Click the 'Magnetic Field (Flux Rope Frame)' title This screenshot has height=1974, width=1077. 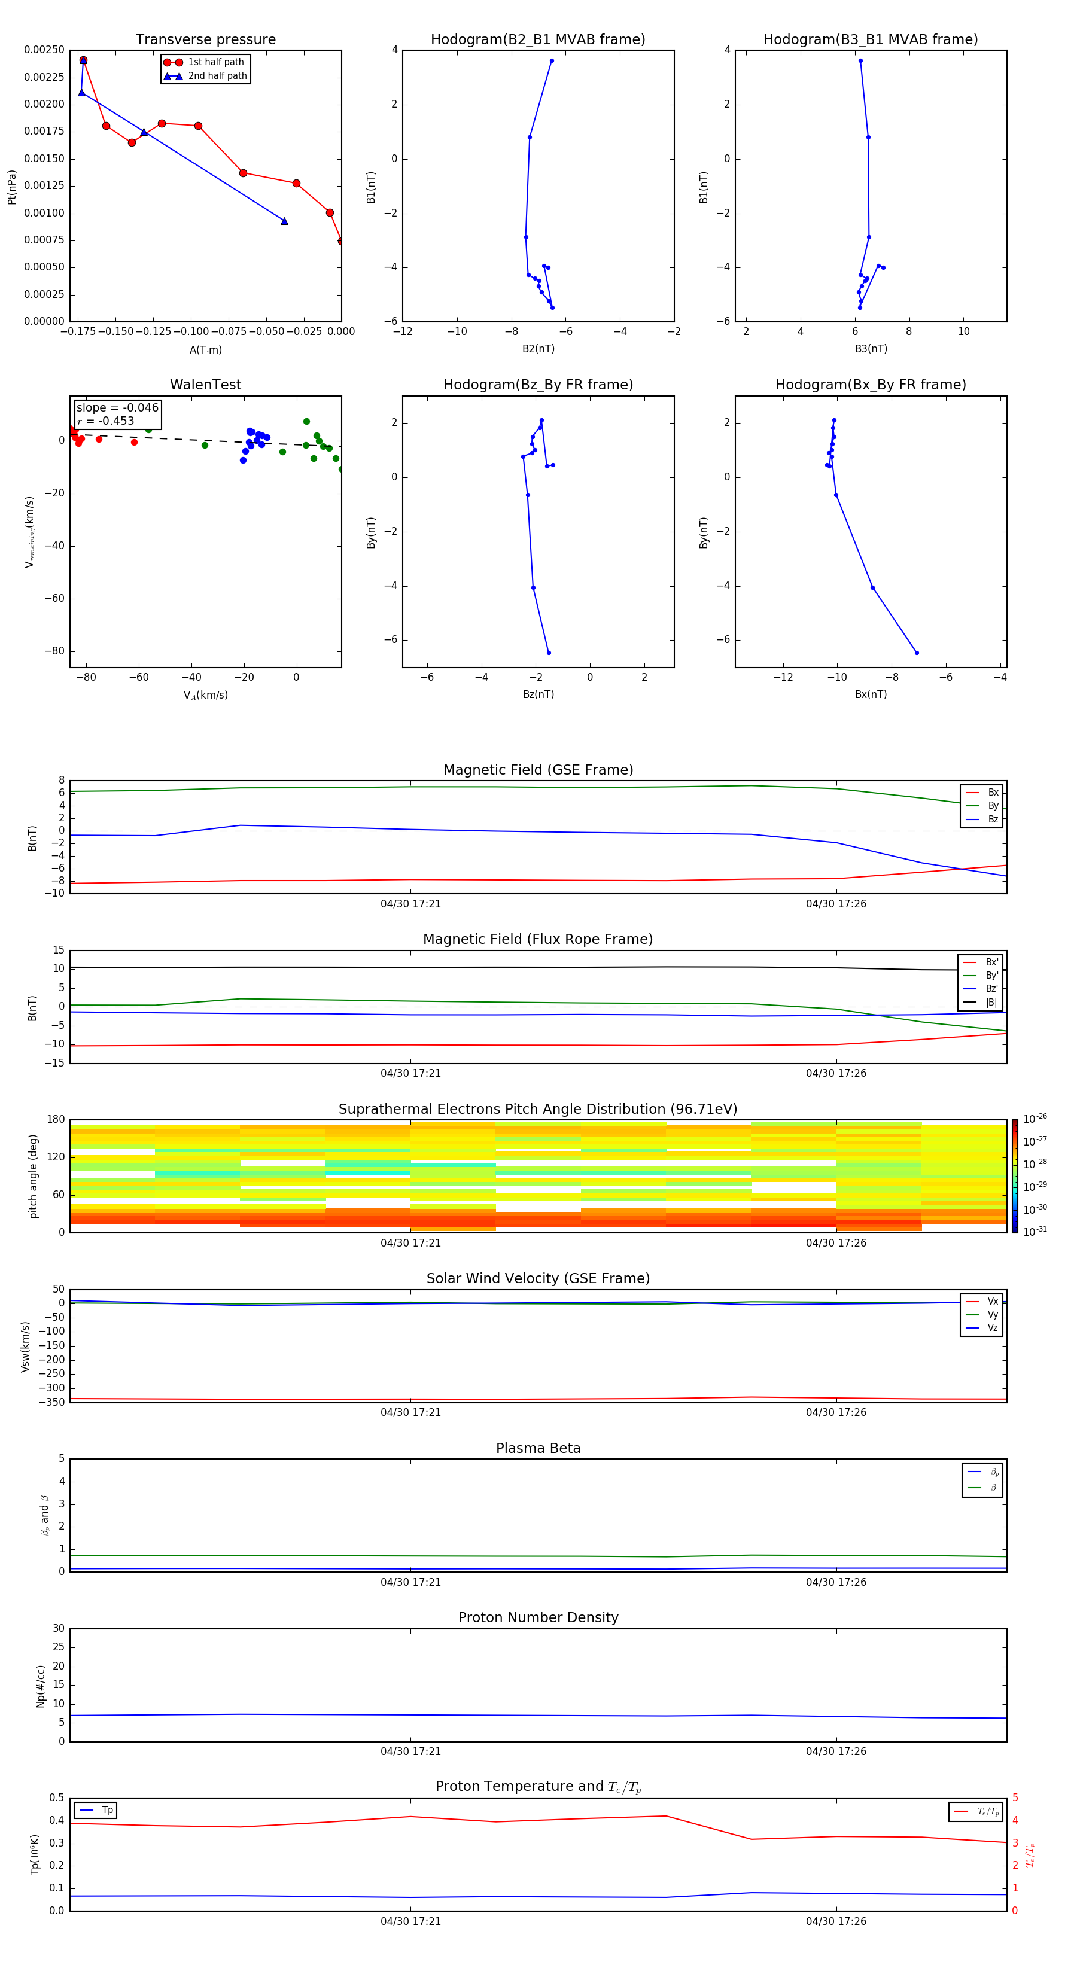pyautogui.click(x=538, y=940)
